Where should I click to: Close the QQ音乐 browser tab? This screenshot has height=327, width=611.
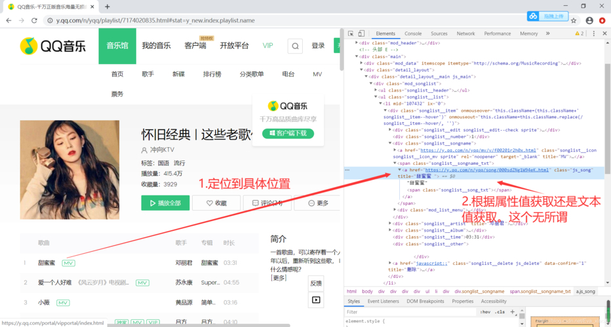(92, 7)
